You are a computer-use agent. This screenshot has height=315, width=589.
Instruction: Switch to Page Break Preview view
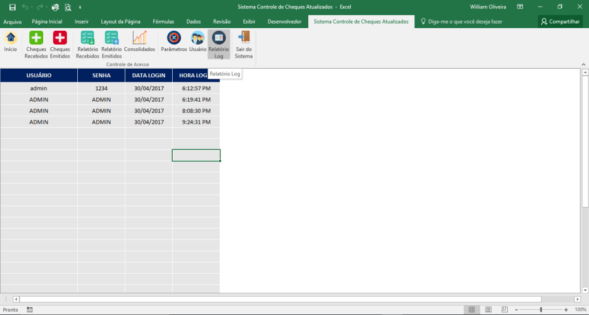(505, 309)
